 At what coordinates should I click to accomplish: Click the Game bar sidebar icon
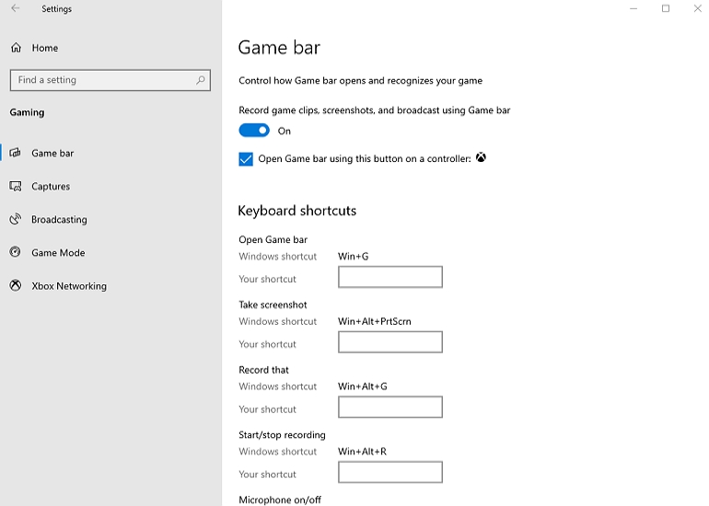coord(16,154)
